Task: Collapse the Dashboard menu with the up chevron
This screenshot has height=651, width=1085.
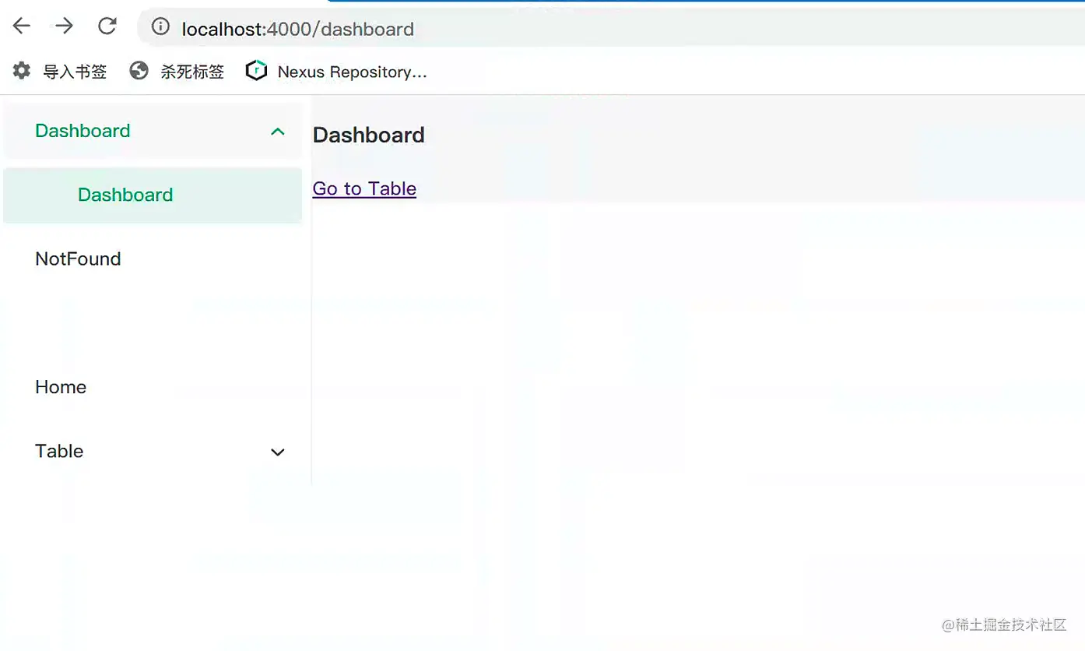Action: tap(278, 132)
